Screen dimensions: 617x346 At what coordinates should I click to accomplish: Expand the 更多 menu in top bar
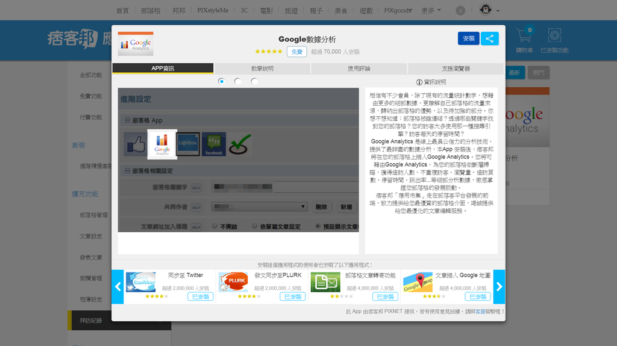(431, 10)
